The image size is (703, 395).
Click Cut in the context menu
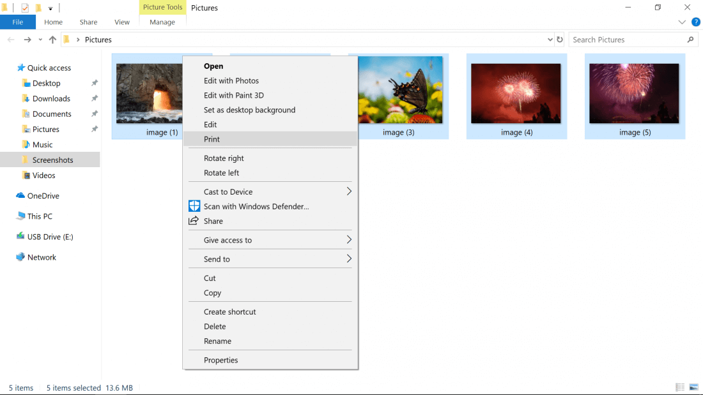270,278
